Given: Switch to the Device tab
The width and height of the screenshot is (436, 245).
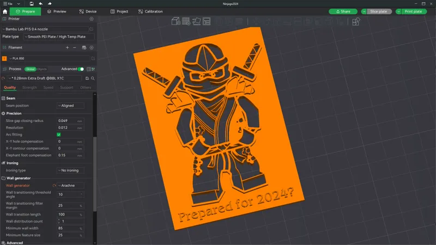Looking at the screenshot, I should (88, 11).
